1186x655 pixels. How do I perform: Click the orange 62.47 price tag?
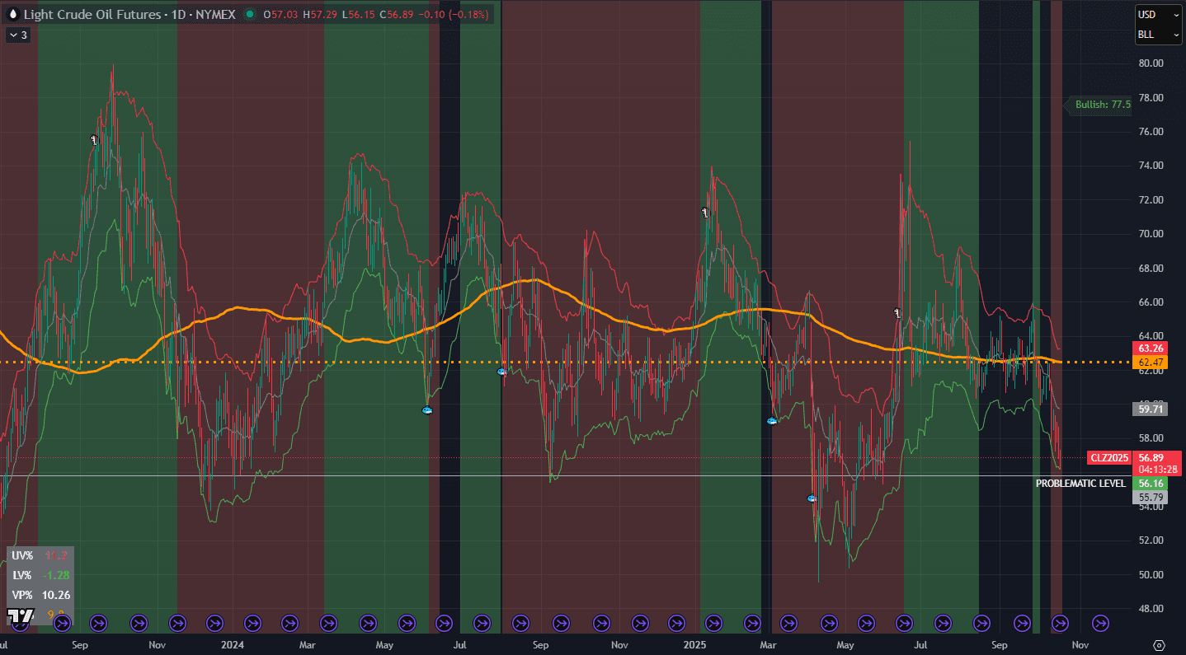point(1151,362)
